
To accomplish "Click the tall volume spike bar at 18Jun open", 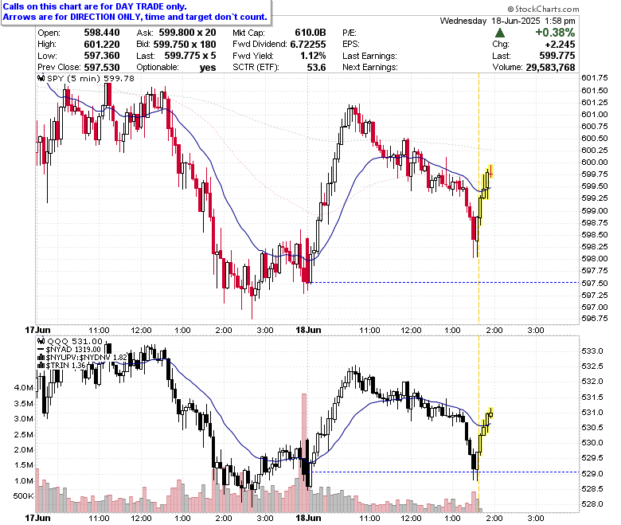I will (304, 453).
